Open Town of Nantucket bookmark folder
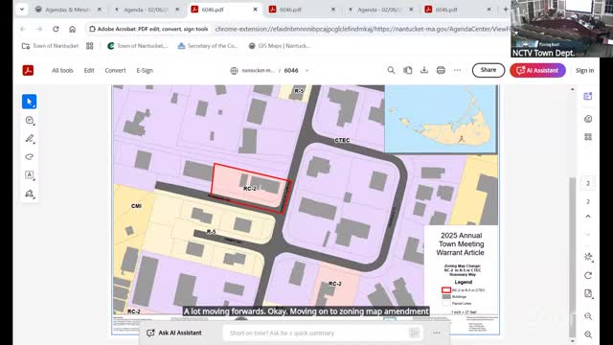 pyautogui.click(x=51, y=46)
